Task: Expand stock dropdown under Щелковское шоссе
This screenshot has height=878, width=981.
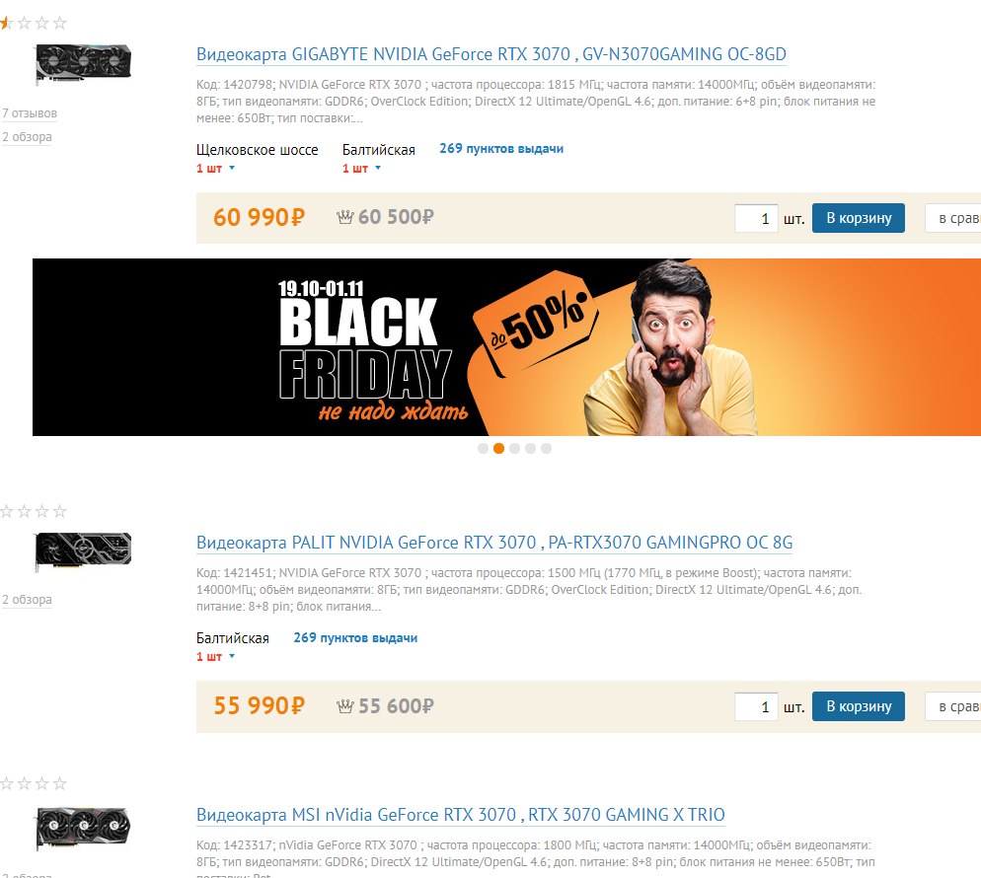Action: [x=232, y=169]
